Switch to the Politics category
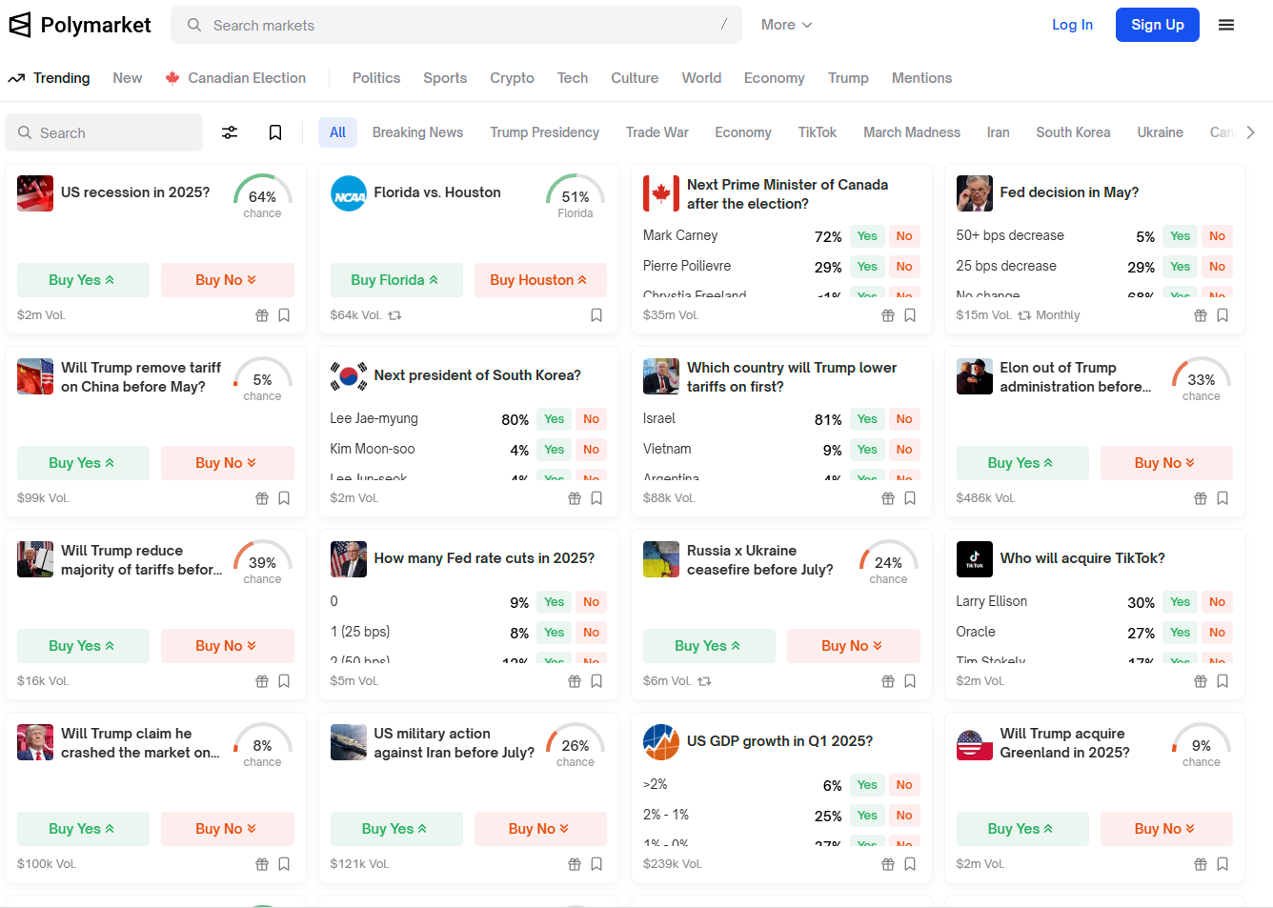The height and width of the screenshot is (908, 1273). 376,78
